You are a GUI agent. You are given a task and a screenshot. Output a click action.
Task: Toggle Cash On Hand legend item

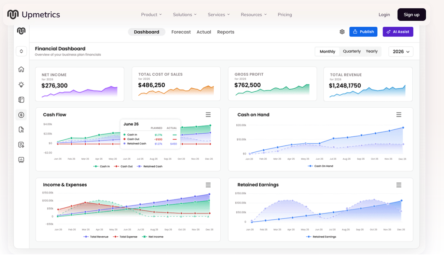[x=320, y=166]
